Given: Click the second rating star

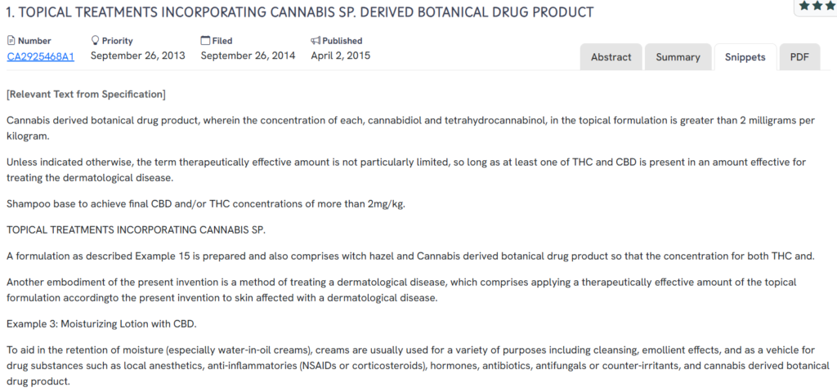Looking at the screenshot, I should tap(818, 6).
